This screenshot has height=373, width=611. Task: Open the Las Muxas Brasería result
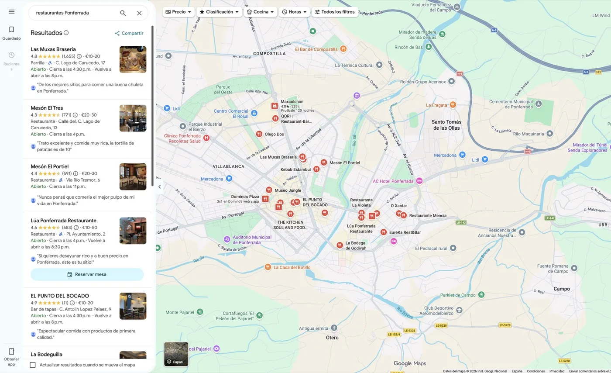click(88, 70)
